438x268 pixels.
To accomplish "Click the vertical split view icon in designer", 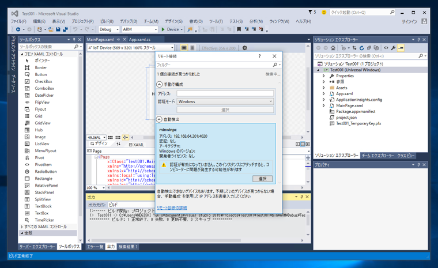I will 298,144.
